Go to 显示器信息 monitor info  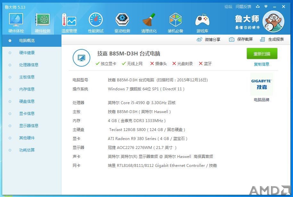(32, 126)
